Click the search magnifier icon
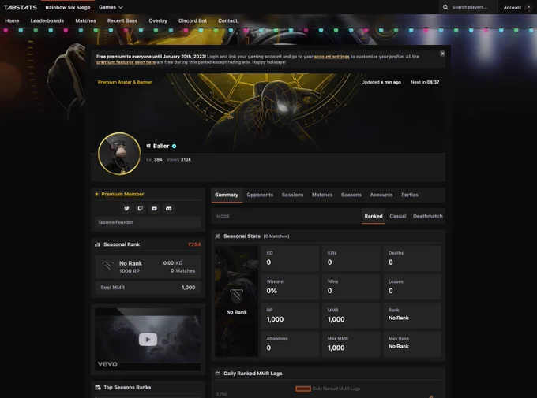The image size is (537, 398). 445,7
